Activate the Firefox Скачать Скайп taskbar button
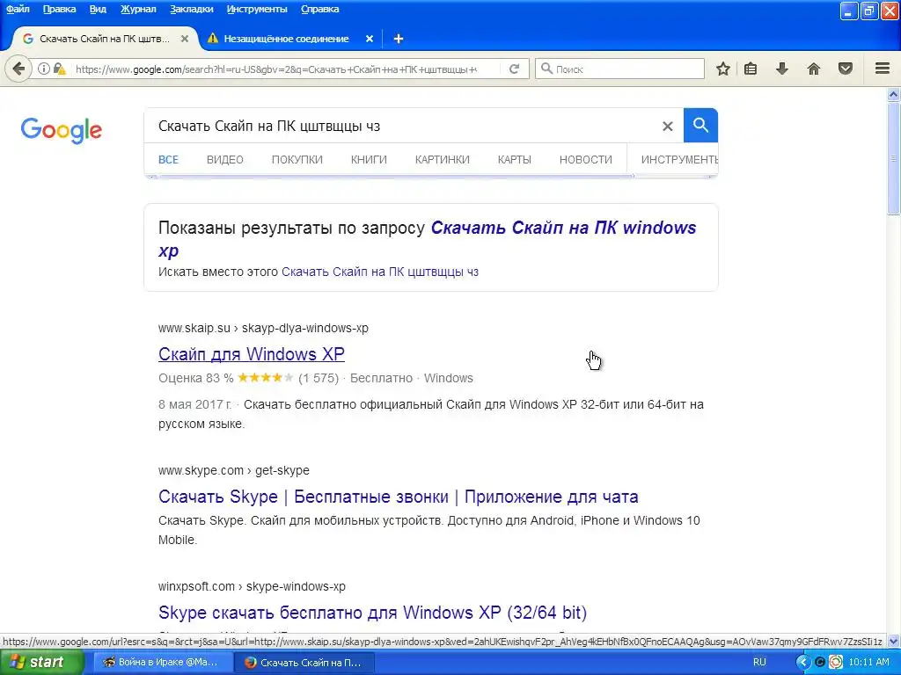Viewport: 901px width, 675px height. click(x=304, y=662)
